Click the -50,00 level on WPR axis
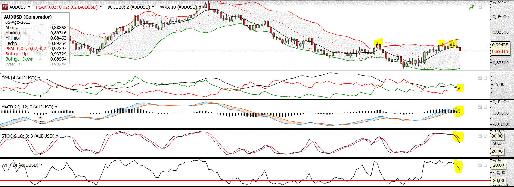The width and height of the screenshot is (514, 187). [499, 172]
